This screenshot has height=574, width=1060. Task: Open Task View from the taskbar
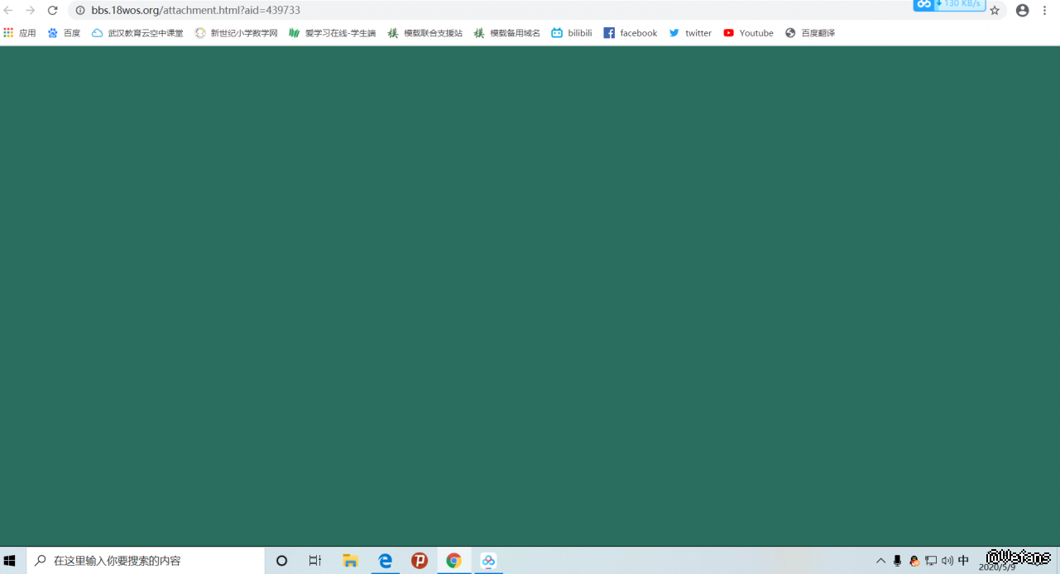315,561
